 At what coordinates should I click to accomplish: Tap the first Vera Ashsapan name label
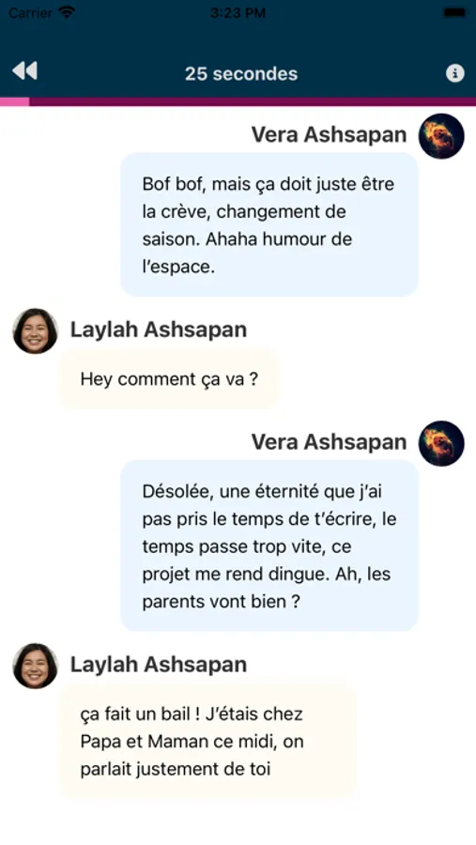click(329, 134)
